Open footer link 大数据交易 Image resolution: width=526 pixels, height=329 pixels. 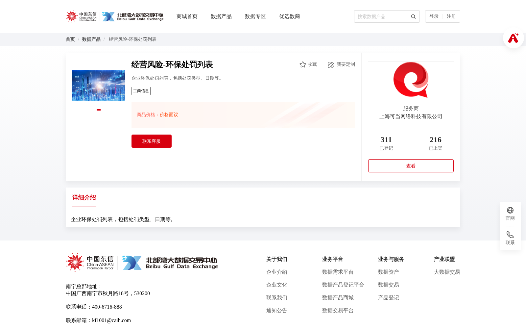447,272
